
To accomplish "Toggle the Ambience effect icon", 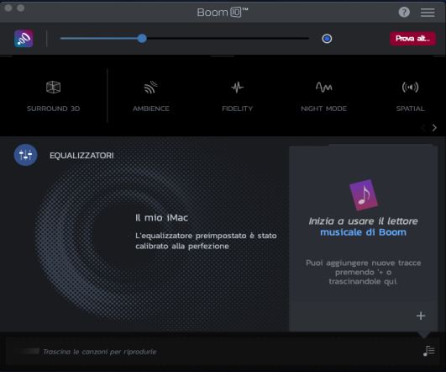I will [x=150, y=88].
